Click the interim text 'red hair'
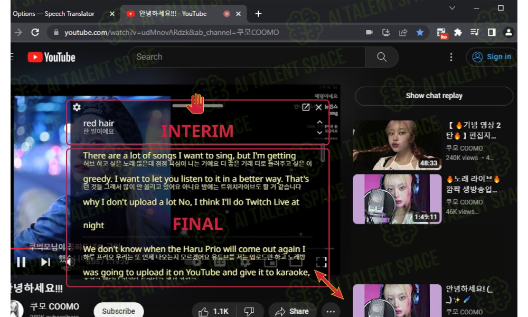Viewport: 528px width, 317px height. (99, 123)
